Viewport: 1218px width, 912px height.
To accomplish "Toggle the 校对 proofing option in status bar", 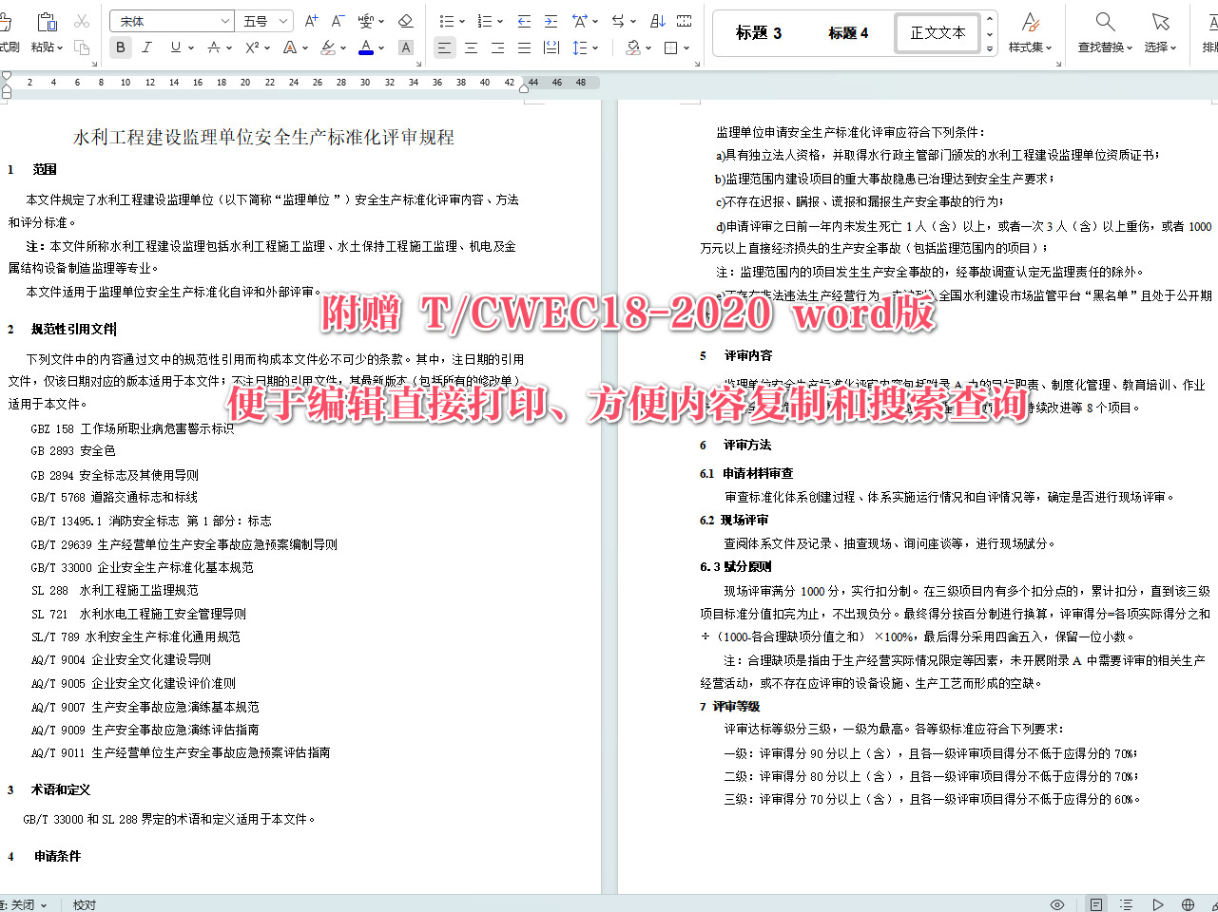I will point(84,904).
